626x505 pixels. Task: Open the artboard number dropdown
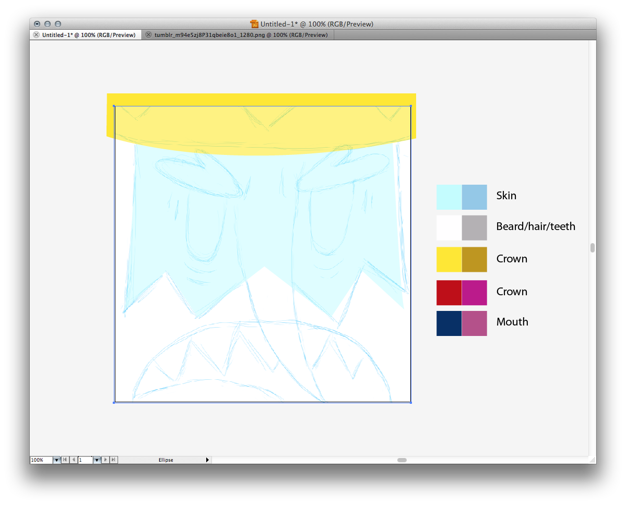click(97, 460)
